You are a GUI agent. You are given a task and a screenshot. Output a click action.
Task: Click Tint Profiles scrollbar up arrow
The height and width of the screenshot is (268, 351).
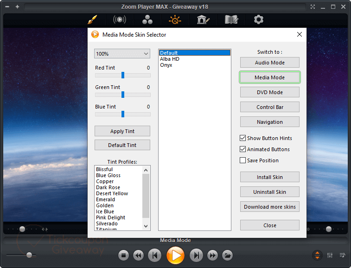coord(146,170)
